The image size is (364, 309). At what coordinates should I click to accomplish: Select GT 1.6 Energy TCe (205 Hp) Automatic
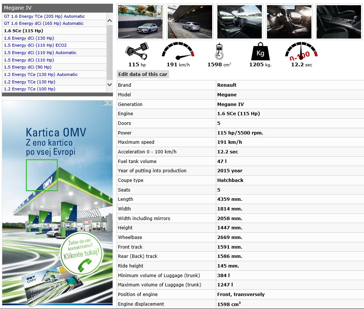44,16
